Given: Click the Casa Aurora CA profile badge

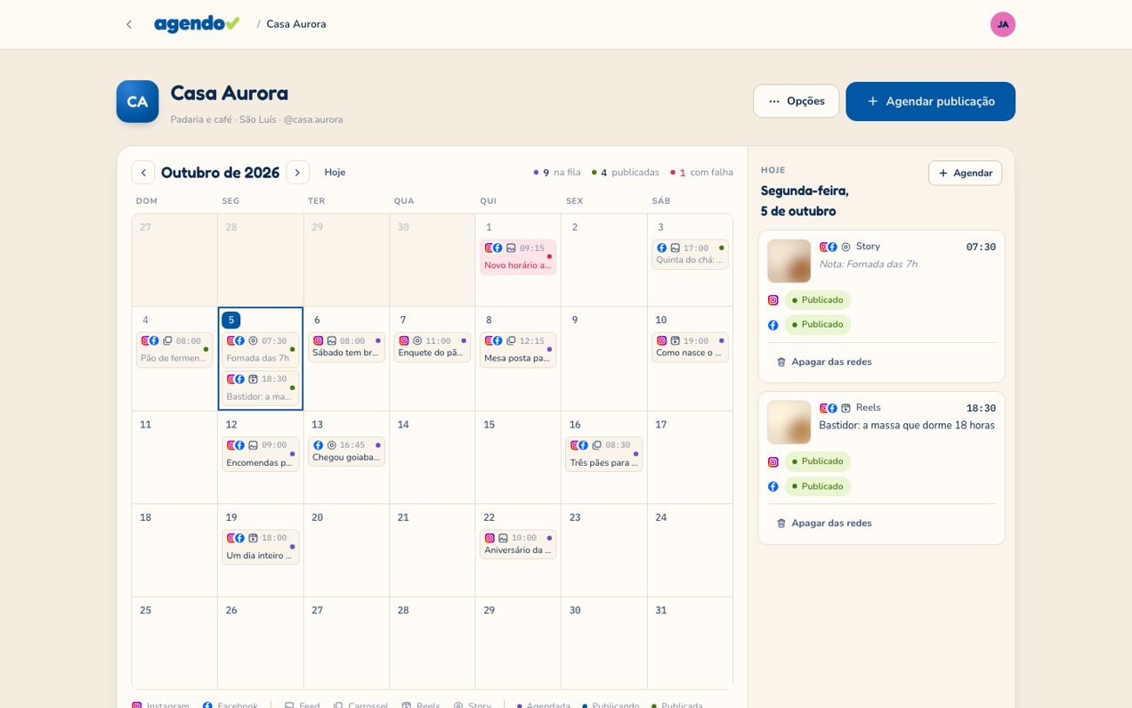Looking at the screenshot, I should coord(138,102).
